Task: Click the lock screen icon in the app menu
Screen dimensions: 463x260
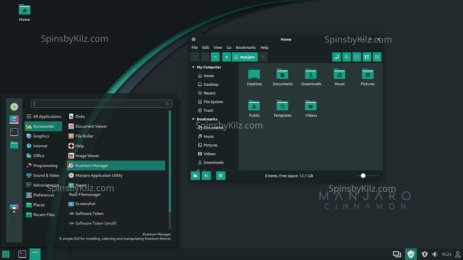Action: [14, 208]
